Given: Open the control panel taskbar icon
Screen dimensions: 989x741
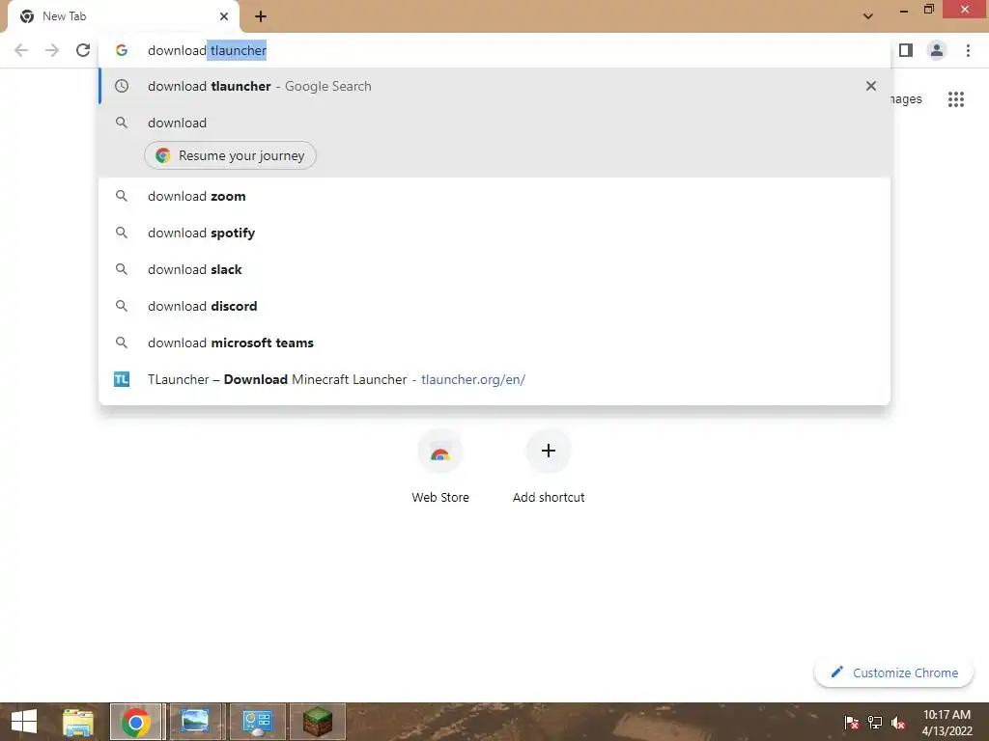Looking at the screenshot, I should point(257,722).
